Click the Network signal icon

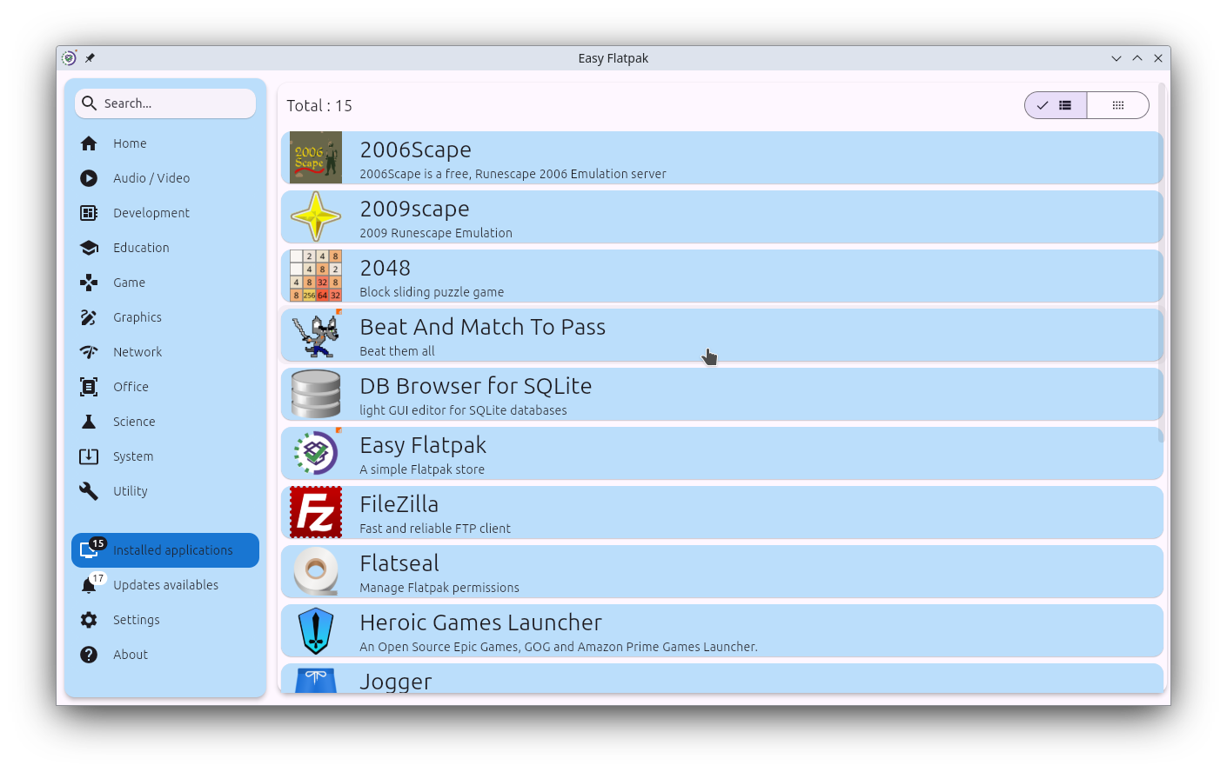point(89,352)
